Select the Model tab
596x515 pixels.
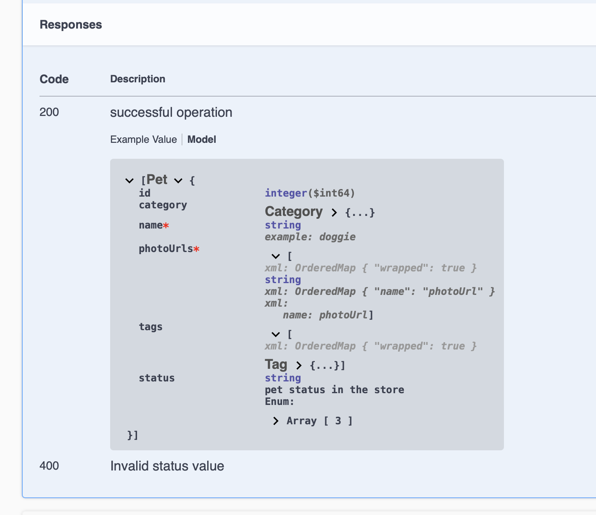pos(201,139)
